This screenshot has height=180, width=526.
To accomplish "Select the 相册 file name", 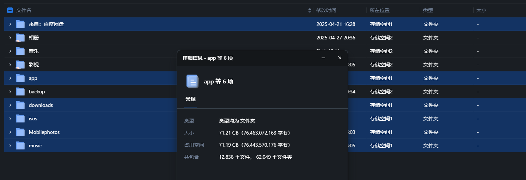I will (x=34, y=38).
